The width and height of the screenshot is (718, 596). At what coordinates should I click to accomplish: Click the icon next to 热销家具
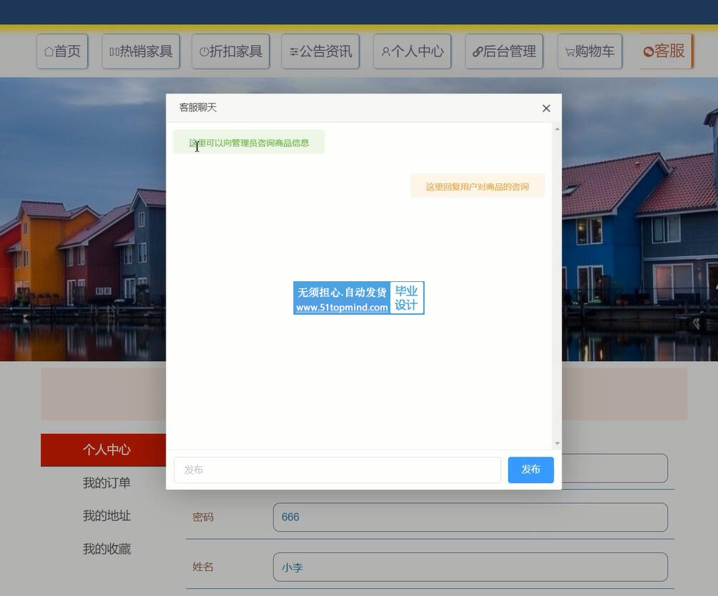click(x=114, y=52)
